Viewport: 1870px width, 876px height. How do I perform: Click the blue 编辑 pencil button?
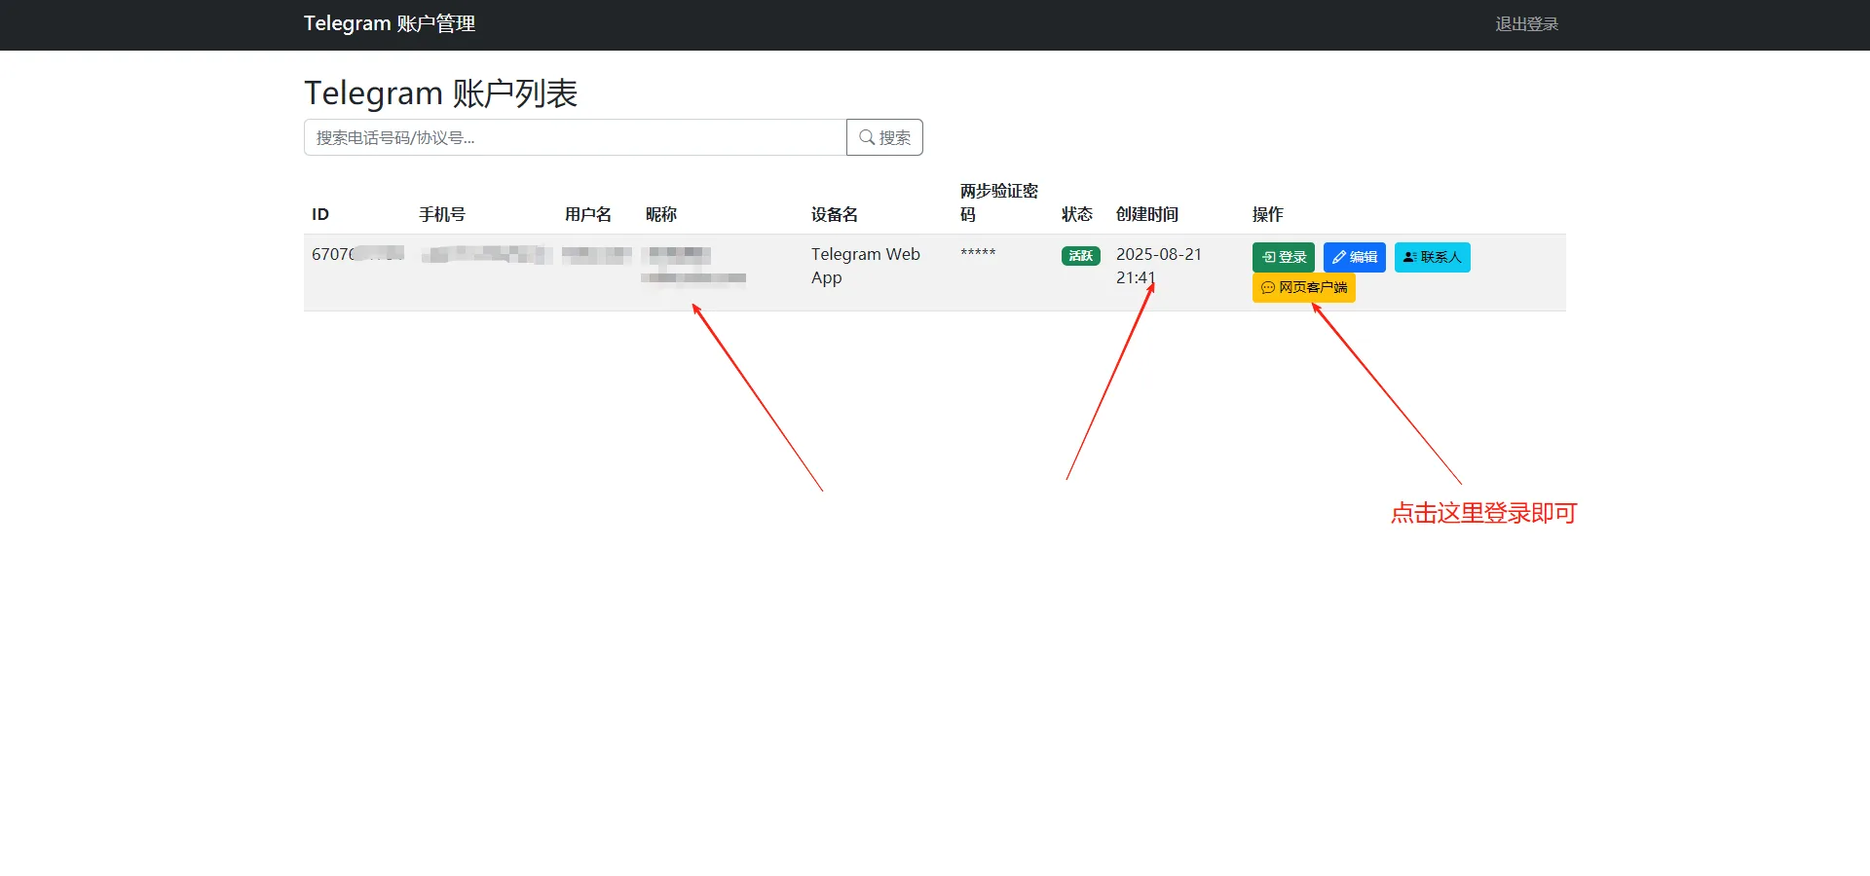(x=1354, y=257)
